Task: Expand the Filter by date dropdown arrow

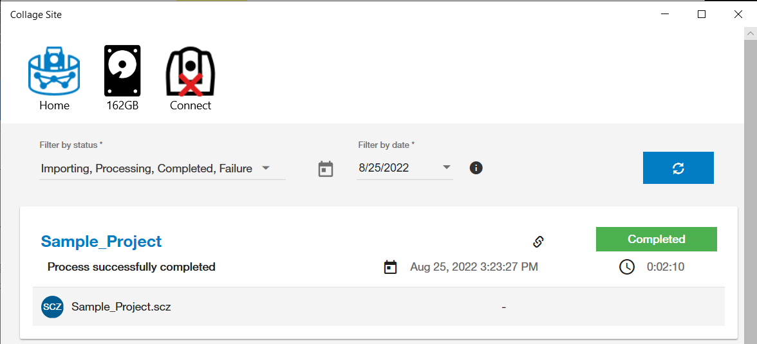Action: click(447, 168)
